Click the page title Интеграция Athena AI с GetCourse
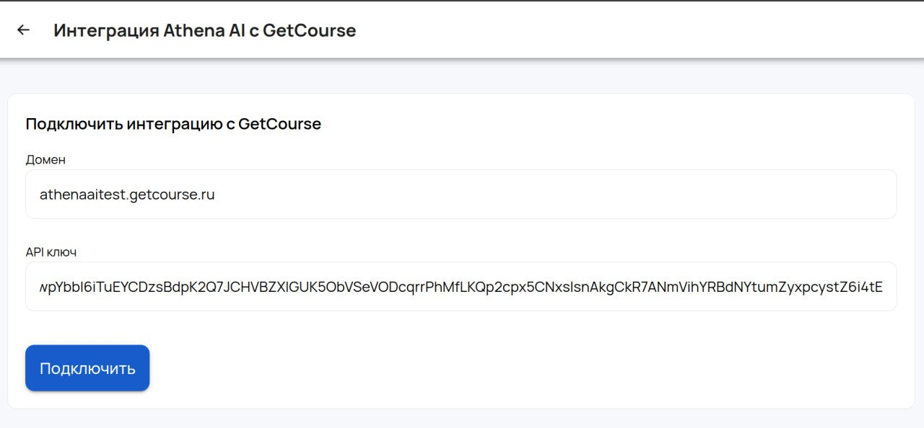The width and height of the screenshot is (924, 428). (x=204, y=31)
